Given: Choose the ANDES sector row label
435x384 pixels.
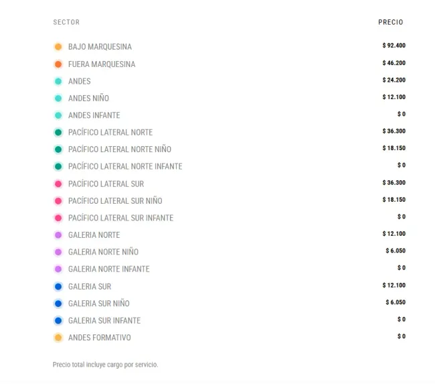Looking at the screenshot, I should click(x=79, y=82).
